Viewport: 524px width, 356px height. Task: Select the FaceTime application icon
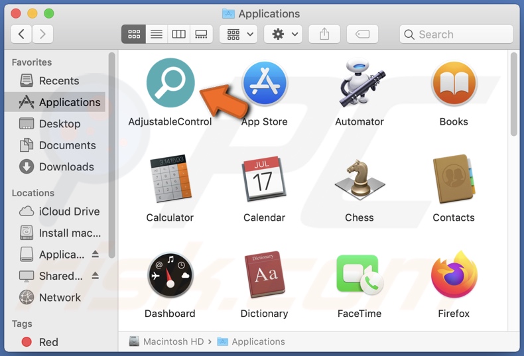pyautogui.click(x=360, y=275)
